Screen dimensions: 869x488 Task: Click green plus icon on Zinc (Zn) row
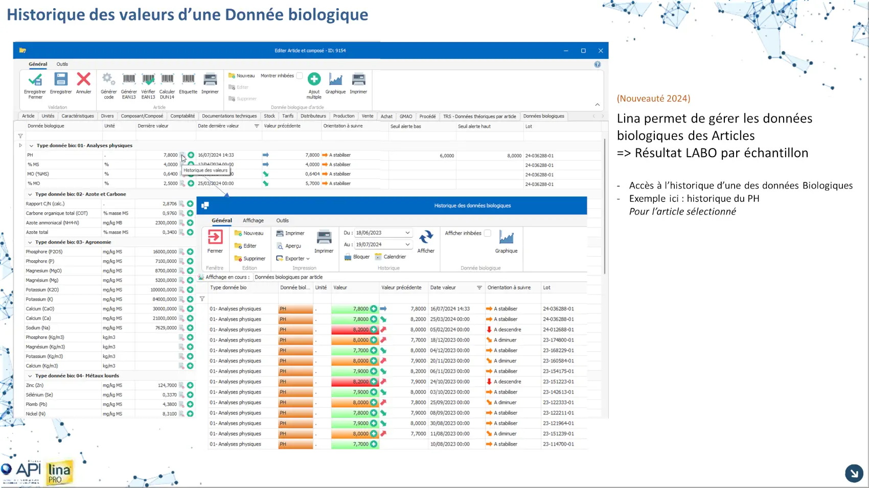190,385
